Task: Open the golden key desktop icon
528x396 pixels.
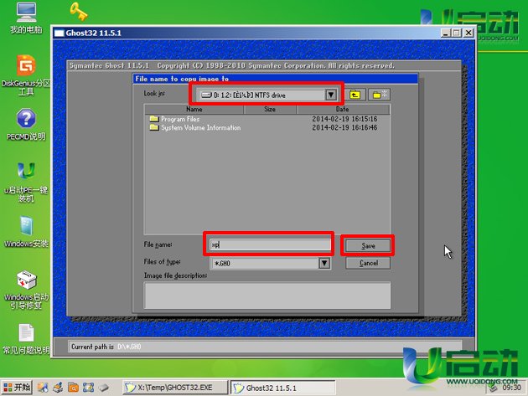Action: click(x=79, y=12)
